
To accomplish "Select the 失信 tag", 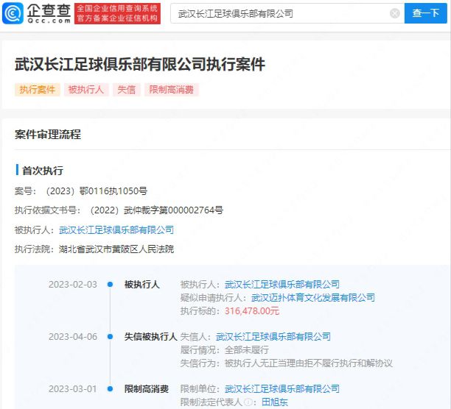I will (127, 90).
